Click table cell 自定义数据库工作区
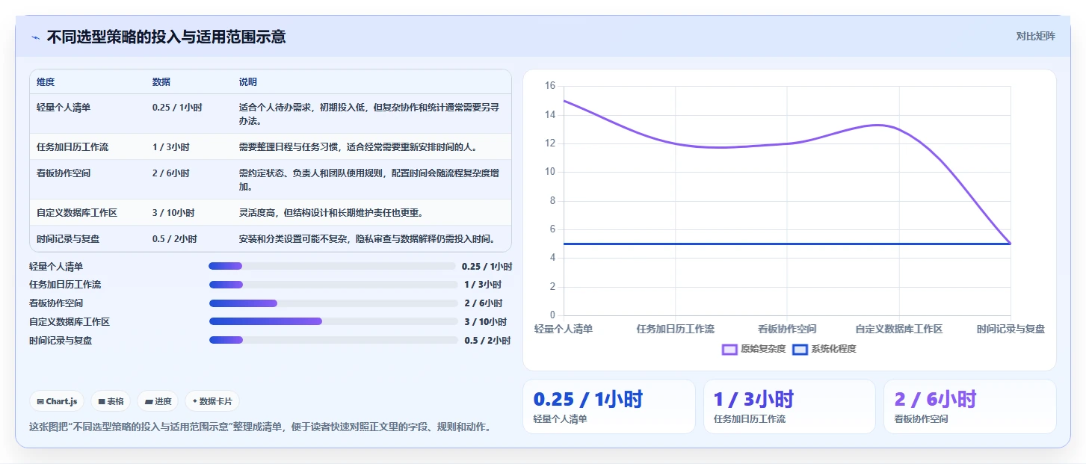The width and height of the screenshot is (1086, 464). (x=77, y=212)
